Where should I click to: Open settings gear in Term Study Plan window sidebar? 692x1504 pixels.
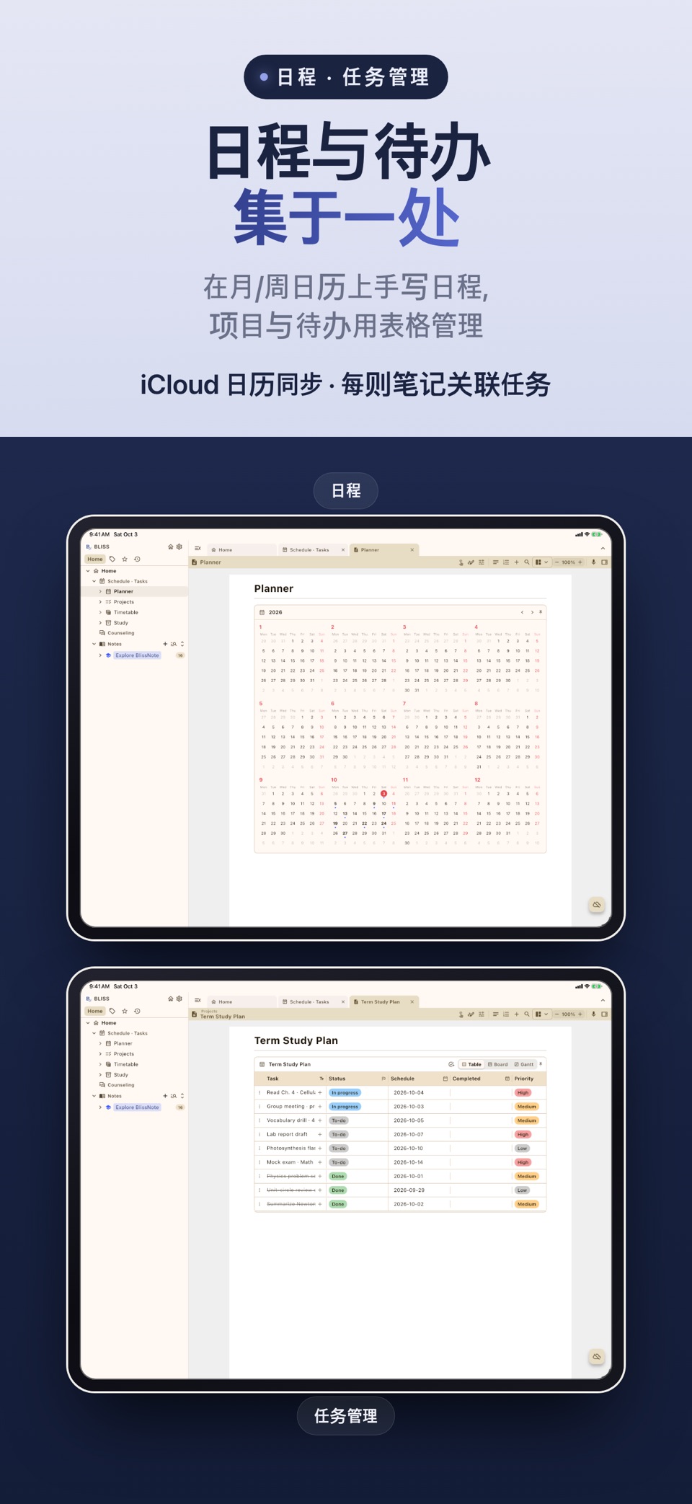[x=179, y=999]
